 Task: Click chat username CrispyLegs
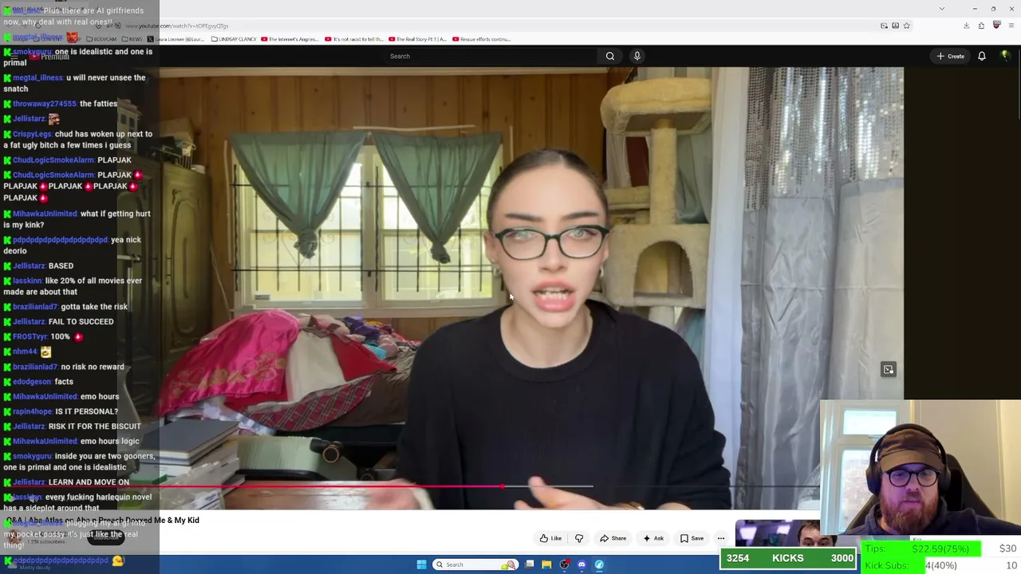(x=32, y=134)
